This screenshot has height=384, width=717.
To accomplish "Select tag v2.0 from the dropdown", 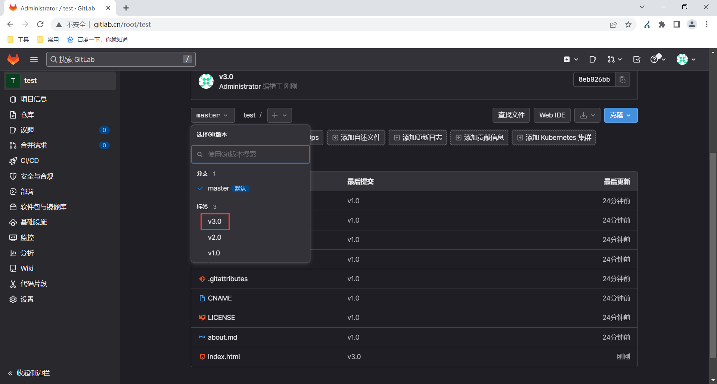I will click(x=251, y=237).
